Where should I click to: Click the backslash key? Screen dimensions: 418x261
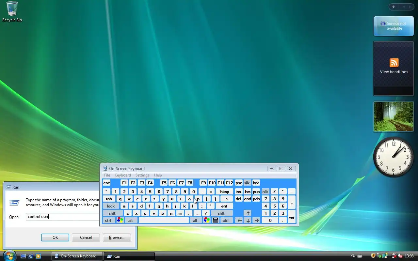click(226, 199)
